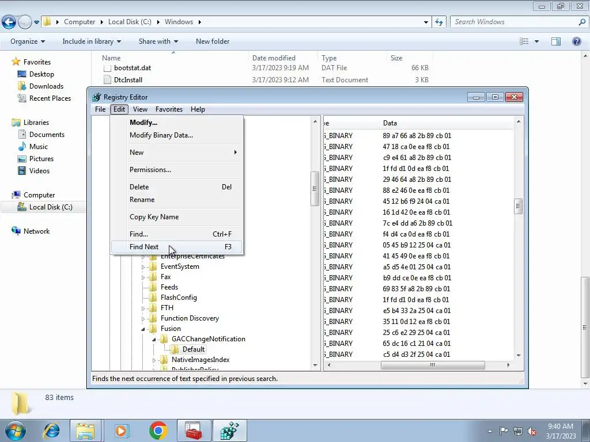This screenshot has height=442, width=590.
Task: Open Recent Places in Favorites
Action: 50,98
